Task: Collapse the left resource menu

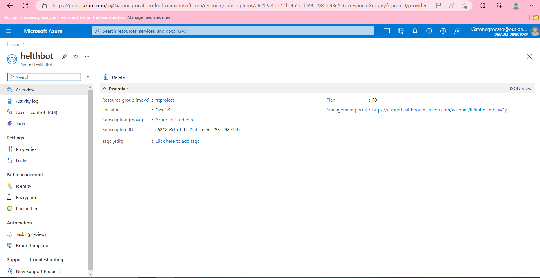Action: pyautogui.click(x=88, y=77)
